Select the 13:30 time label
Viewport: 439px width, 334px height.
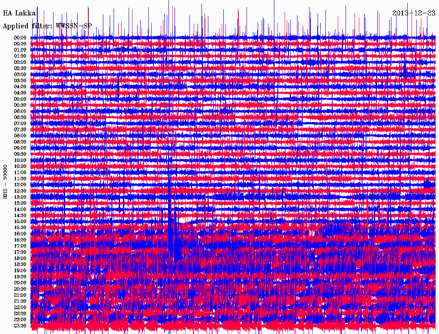20,203
